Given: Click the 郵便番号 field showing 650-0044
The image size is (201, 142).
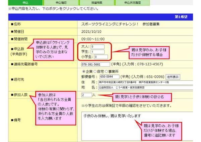Looking at the screenshot, I should pyautogui.click(x=109, y=77).
